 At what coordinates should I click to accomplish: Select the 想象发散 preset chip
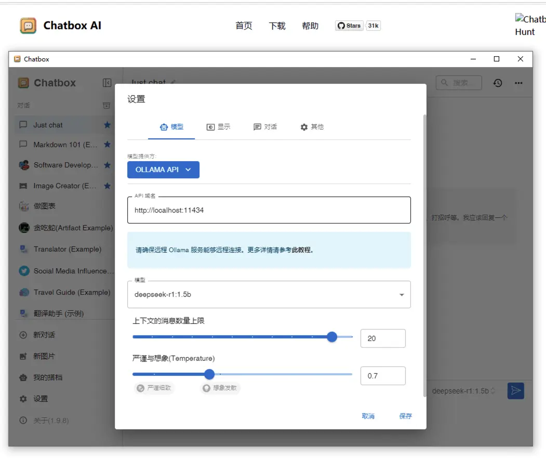(x=220, y=388)
